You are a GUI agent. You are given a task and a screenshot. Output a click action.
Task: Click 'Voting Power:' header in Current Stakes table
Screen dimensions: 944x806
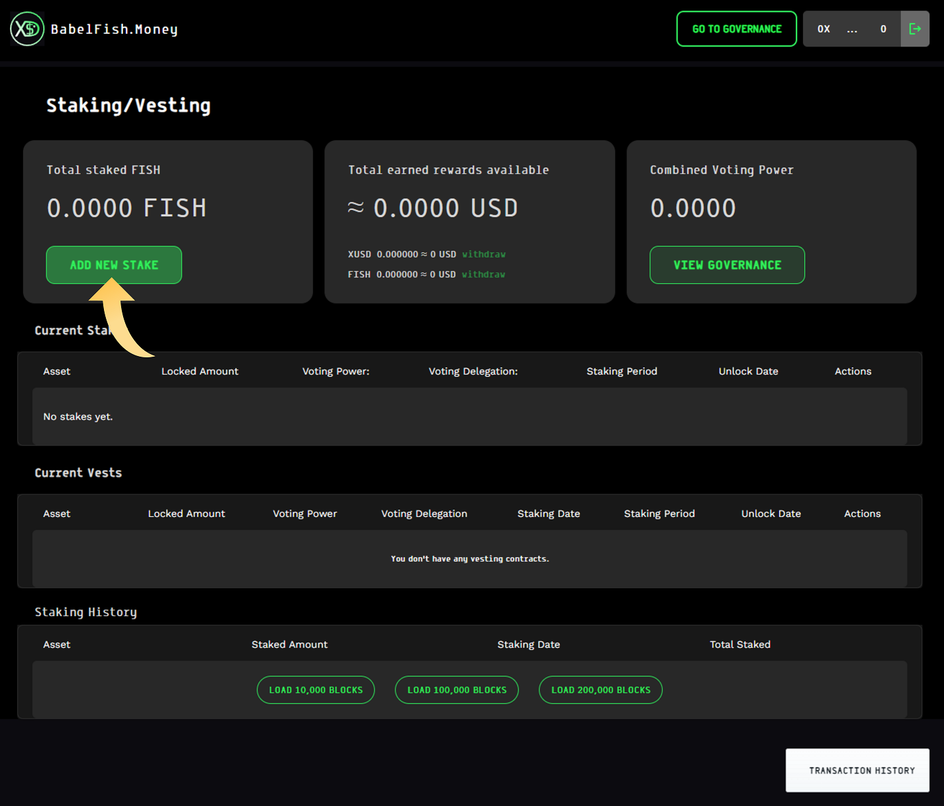(336, 371)
